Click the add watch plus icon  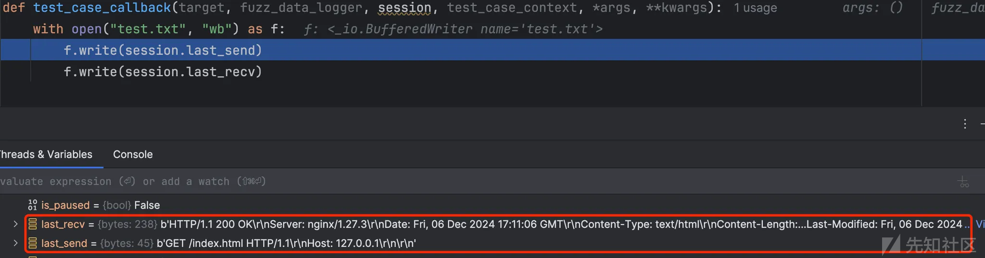(963, 182)
